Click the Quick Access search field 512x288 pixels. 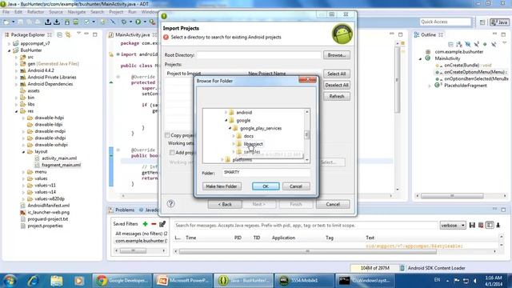446,22
